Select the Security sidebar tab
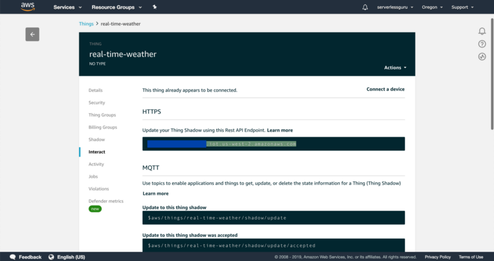Viewport: 494px width, 261px height. point(97,103)
